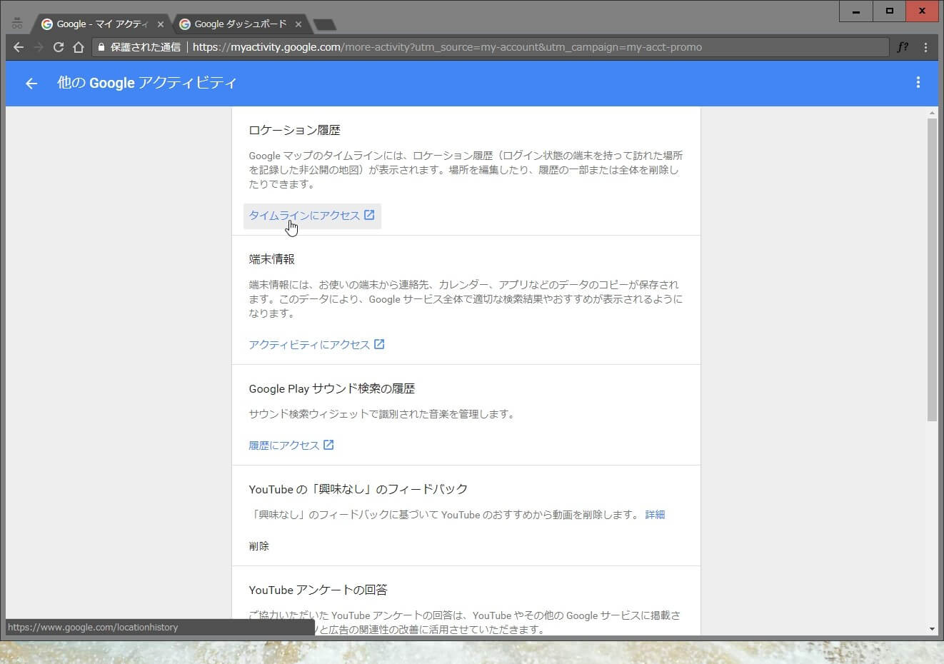Click the browser back navigation arrow
Image resolution: width=944 pixels, height=664 pixels.
pyautogui.click(x=19, y=47)
